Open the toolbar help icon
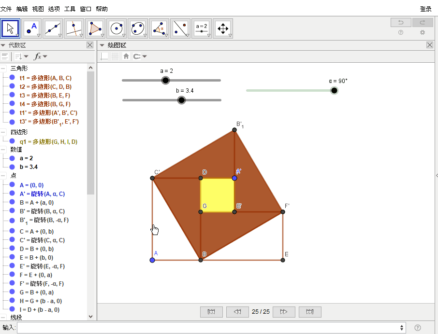Screen dimensions: 438x334 401,32
